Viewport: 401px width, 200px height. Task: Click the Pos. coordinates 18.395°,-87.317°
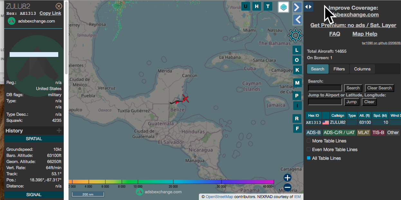(x=46, y=180)
